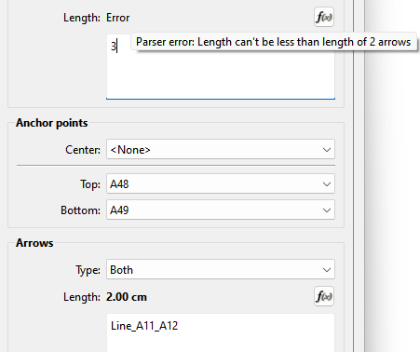Expand the Bottom anchor dropdown chevron
Screen dimensions: 420x352
pos(326,210)
